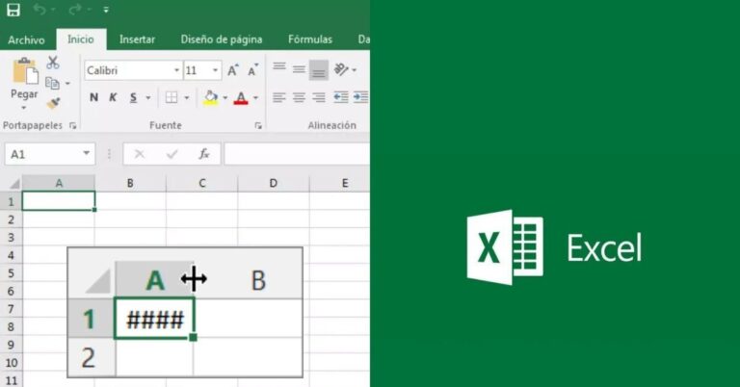
Task: Open the font size 11 dropdown
Action: click(215, 70)
